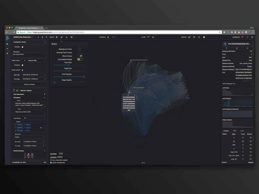Switch to the TYPE tab in the legend panel
259x194 pixels.
pyautogui.click(x=234, y=131)
